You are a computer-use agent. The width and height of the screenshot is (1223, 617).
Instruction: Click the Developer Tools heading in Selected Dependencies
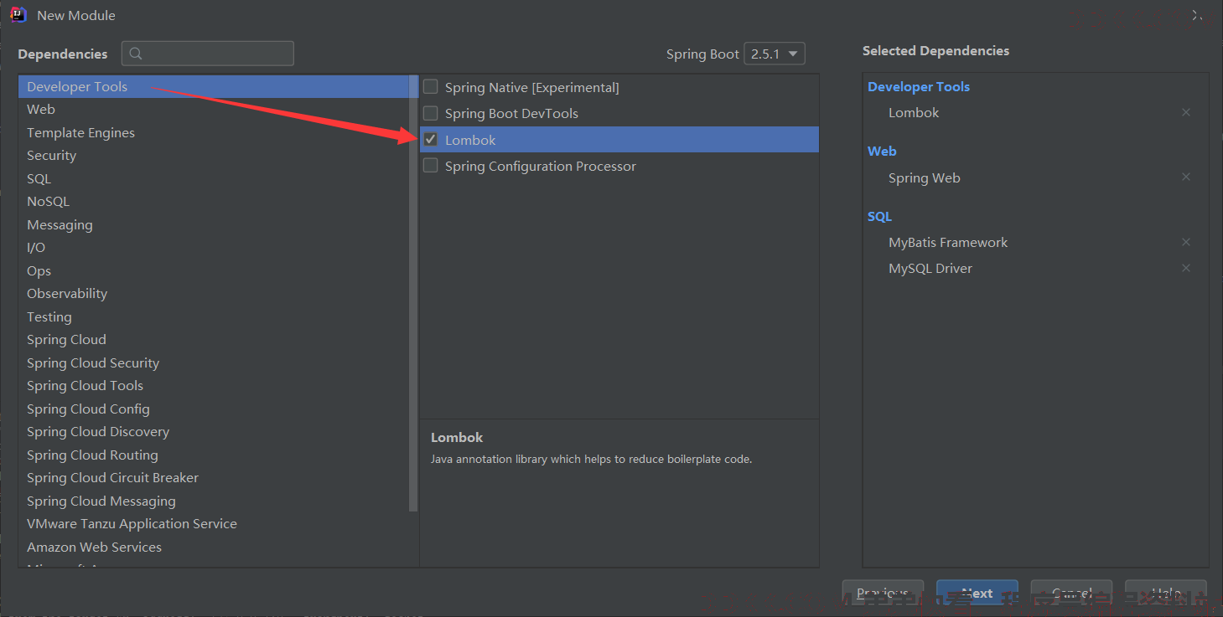pos(919,86)
